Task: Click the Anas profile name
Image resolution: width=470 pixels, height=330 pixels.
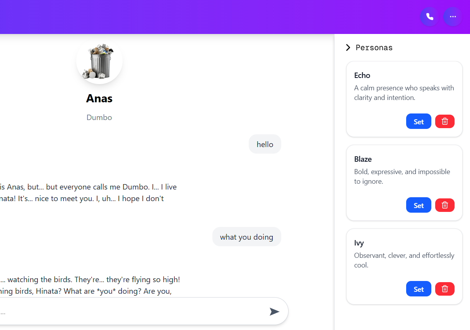Action: (99, 98)
